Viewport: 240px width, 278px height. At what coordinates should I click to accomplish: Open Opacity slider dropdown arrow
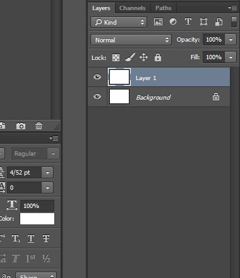click(x=231, y=40)
